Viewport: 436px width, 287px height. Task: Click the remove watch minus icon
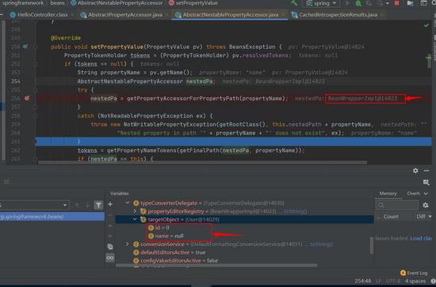pyautogui.click(x=110, y=215)
